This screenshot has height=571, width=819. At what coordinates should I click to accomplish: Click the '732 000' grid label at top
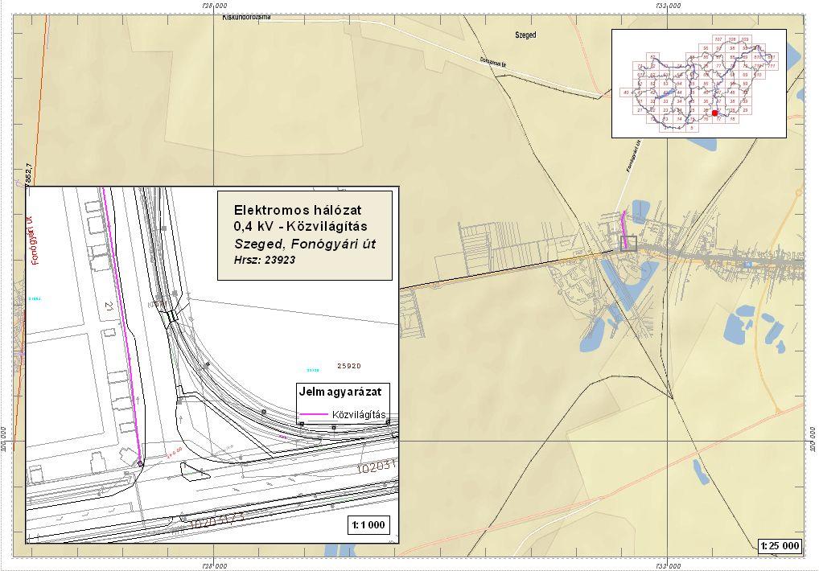pyautogui.click(x=668, y=6)
